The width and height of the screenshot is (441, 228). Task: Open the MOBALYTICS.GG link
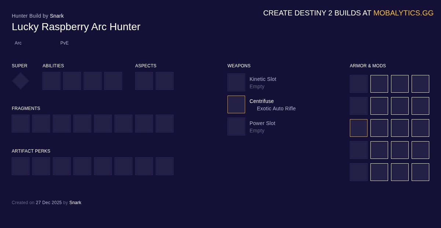404,13
